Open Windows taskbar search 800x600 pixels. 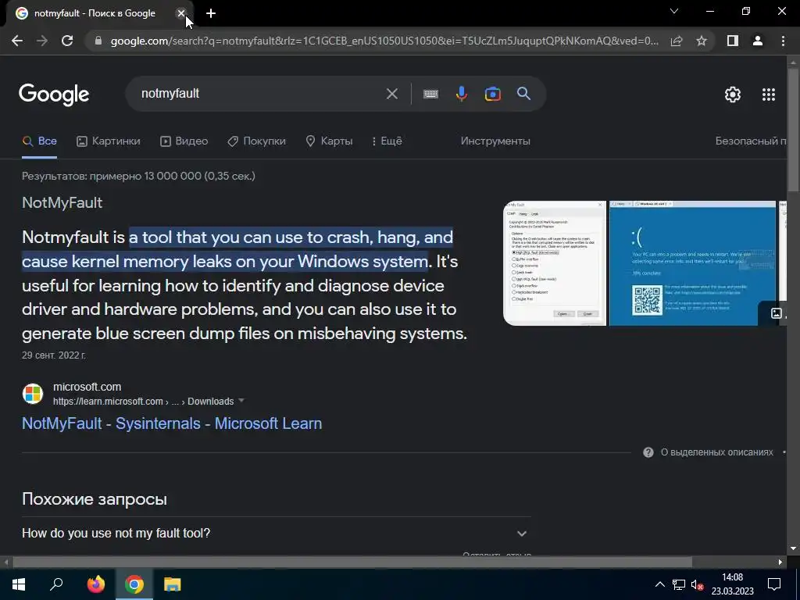coord(56,584)
